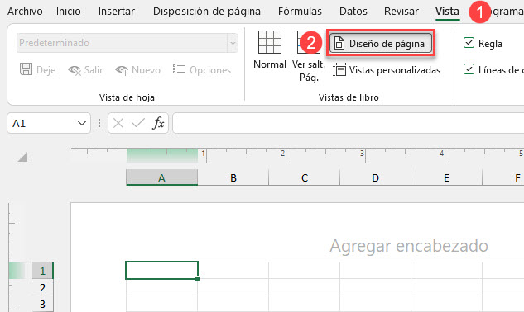Viewport: 524px width, 312px height.
Task: Click the Agregar encabezado header area
Action: [409, 246]
